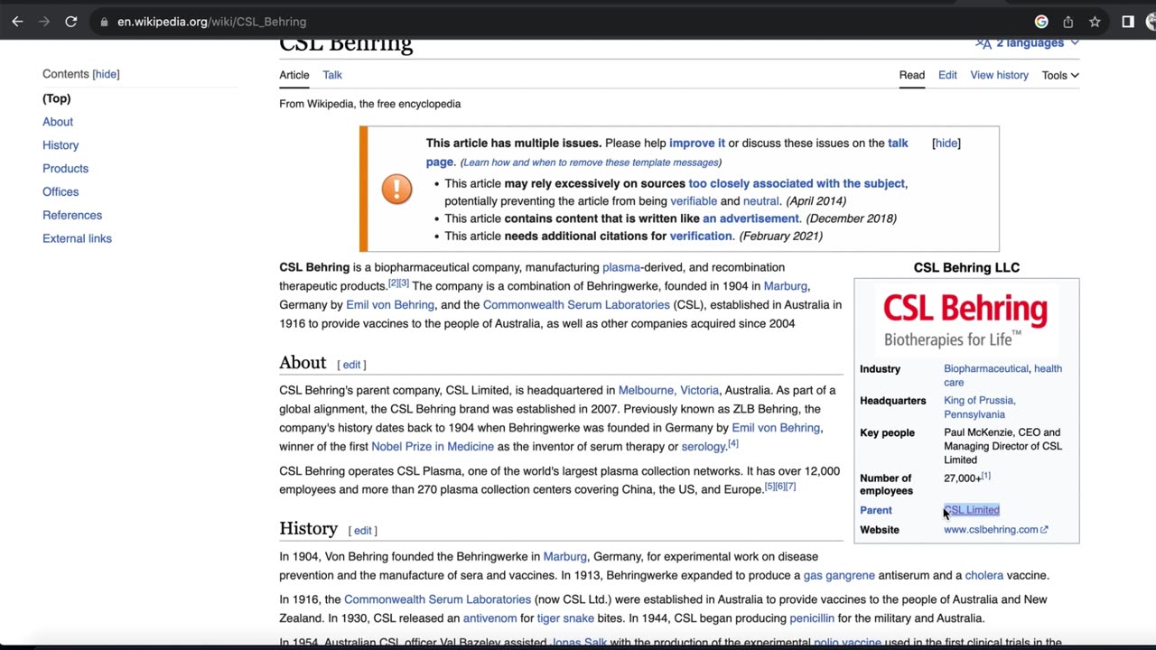Open Google account icon in toolbar
Image resolution: width=1156 pixels, height=650 pixels.
pyautogui.click(x=1041, y=22)
